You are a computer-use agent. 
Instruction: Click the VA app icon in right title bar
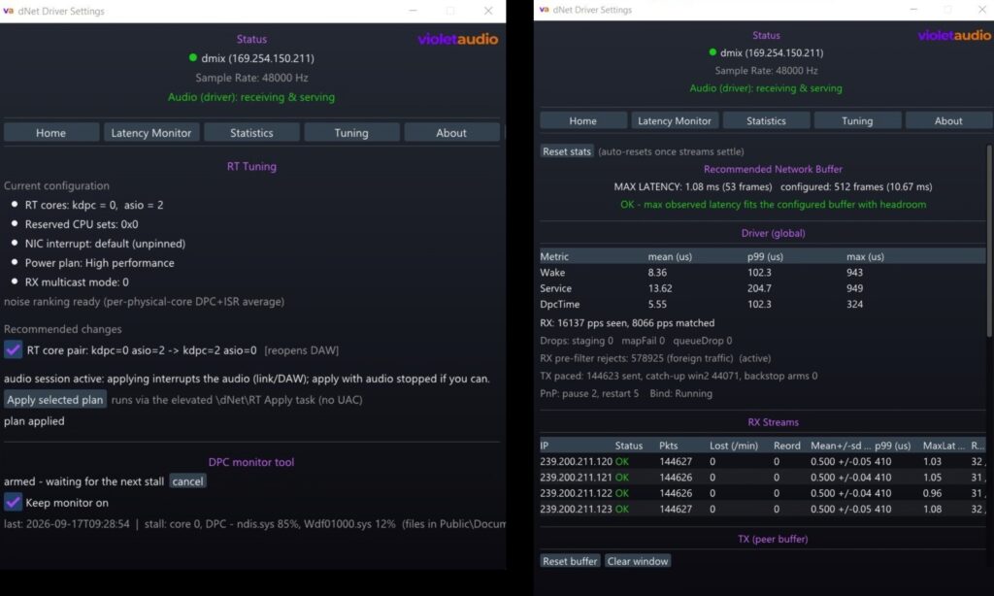coord(544,10)
